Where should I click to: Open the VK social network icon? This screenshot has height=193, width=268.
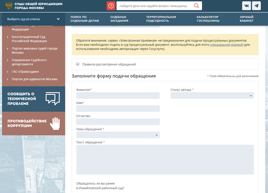[246, 6]
